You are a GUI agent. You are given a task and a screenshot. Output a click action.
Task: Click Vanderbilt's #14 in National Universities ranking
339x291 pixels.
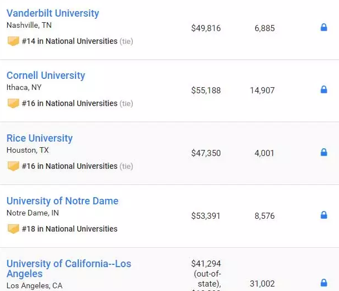[x=69, y=41]
